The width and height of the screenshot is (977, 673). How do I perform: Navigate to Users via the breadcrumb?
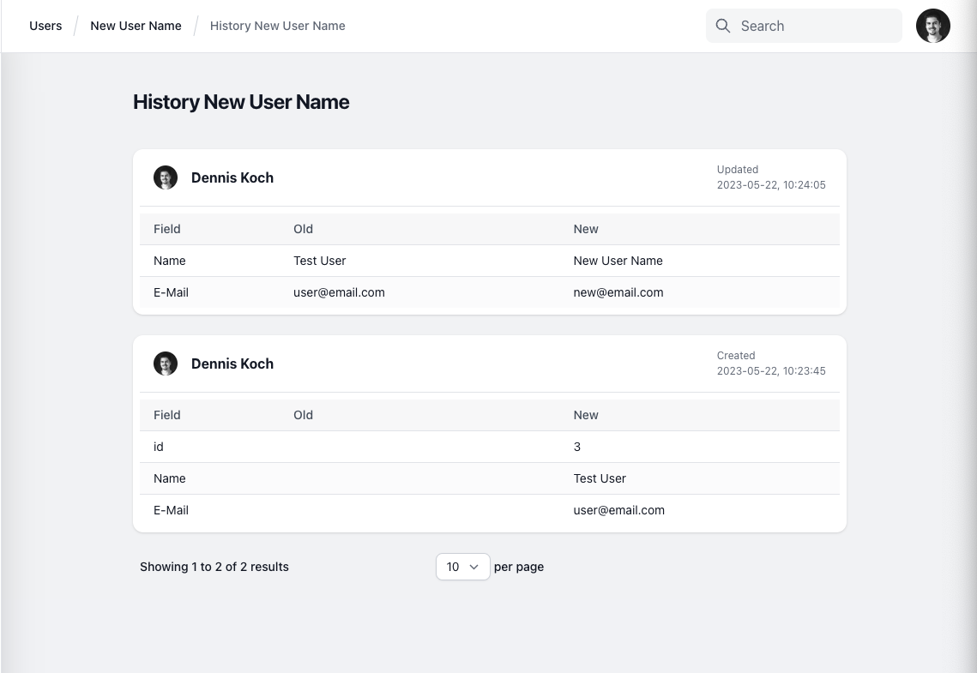pos(45,26)
